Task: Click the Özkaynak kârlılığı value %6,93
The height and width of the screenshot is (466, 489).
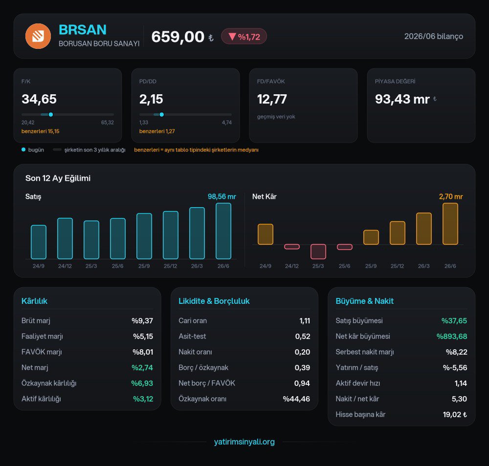Action: tap(142, 383)
